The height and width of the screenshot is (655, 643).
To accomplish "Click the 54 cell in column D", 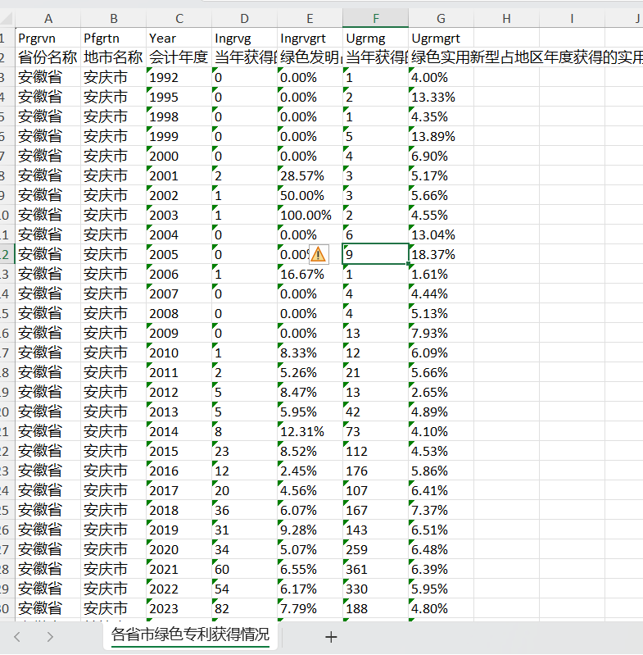I will [245, 589].
